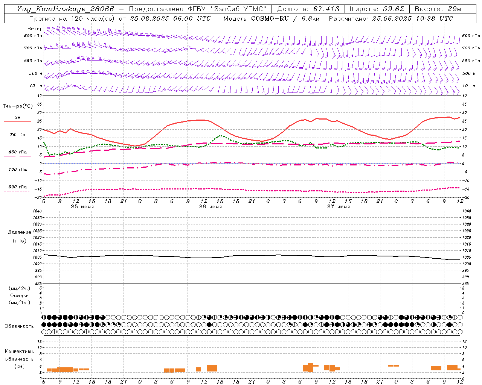Click the (км) unit label for convective clouds
The image size is (482, 385).
[x=19, y=366]
